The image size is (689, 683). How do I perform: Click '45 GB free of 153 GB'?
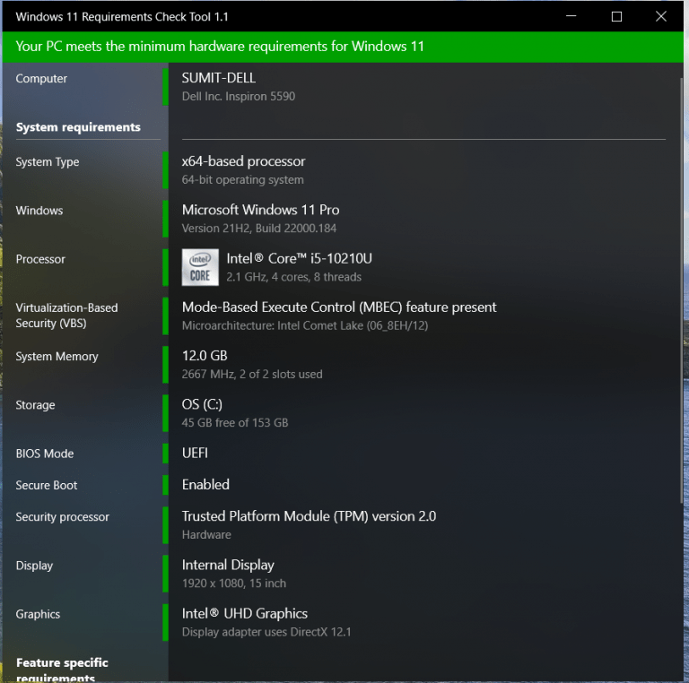coord(235,423)
